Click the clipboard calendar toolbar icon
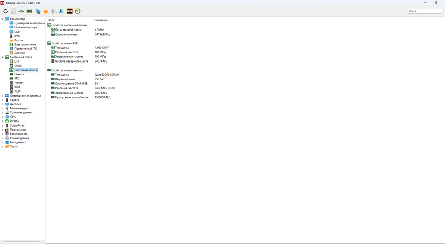The image size is (445, 244). point(54,11)
